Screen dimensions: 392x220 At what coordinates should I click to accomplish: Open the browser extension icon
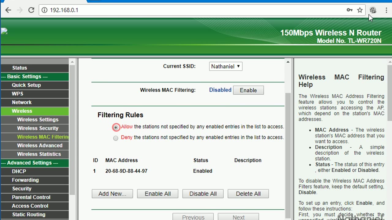[373, 10]
